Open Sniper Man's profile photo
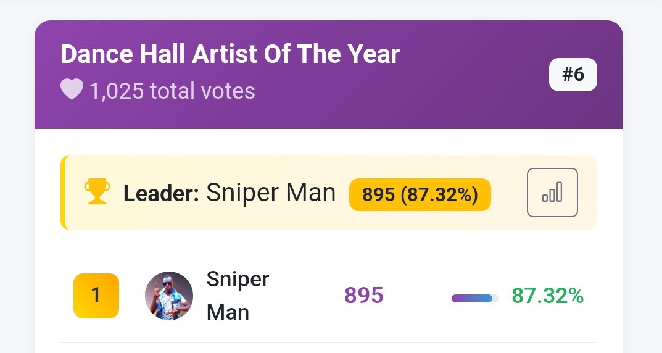Screen dimensions: 662x353 [169, 296]
